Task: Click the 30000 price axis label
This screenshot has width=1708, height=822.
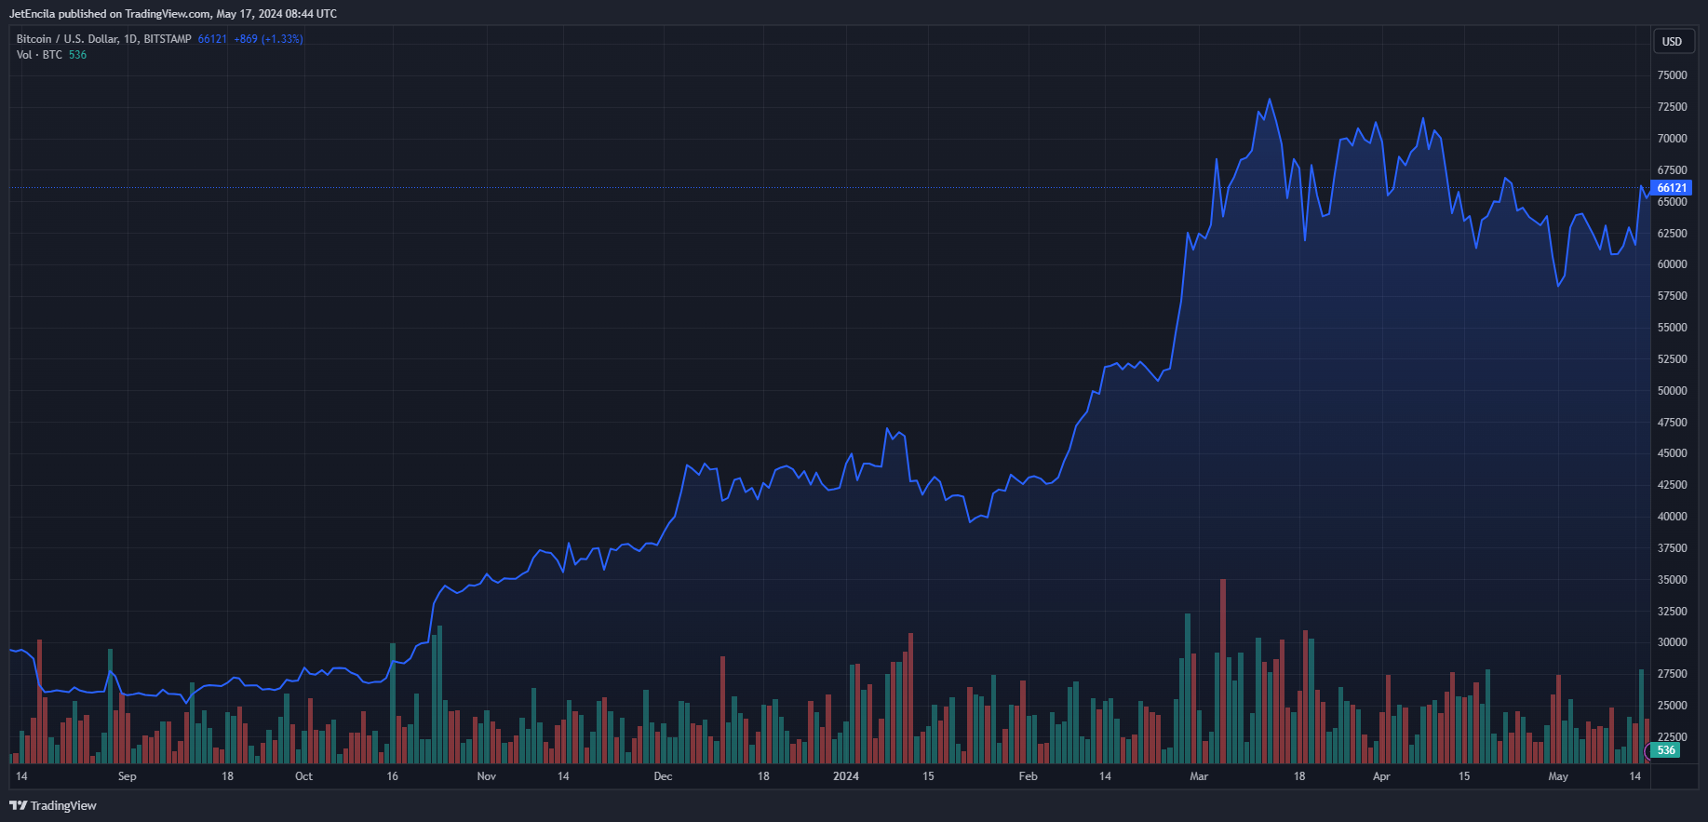Action: 1672,642
